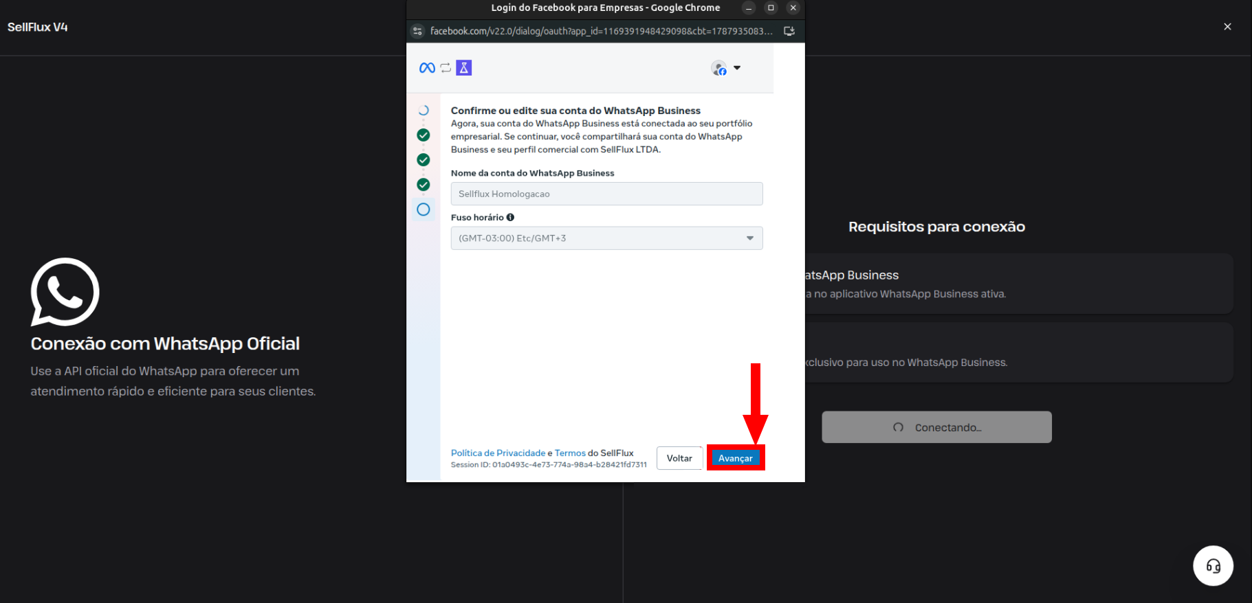Screen dimensions: 1252x603
Task: Click the SellFlux V4 title text
Action: (38, 27)
